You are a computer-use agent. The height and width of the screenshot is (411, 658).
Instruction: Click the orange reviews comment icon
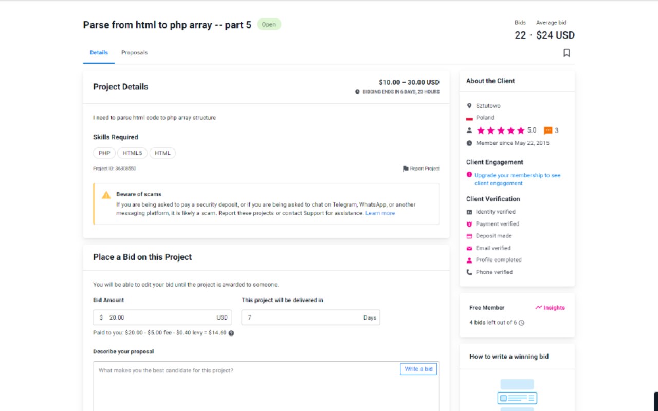coord(548,130)
